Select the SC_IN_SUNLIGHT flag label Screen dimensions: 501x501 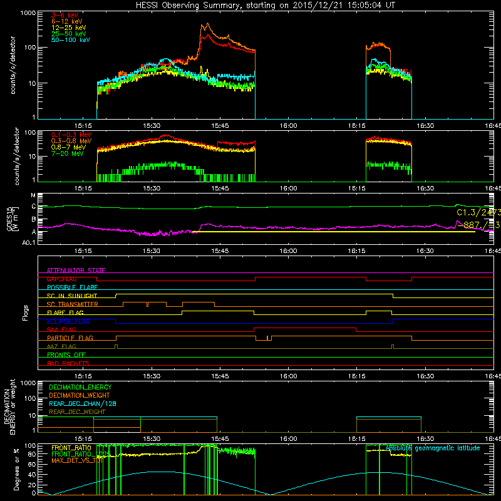(x=72, y=296)
